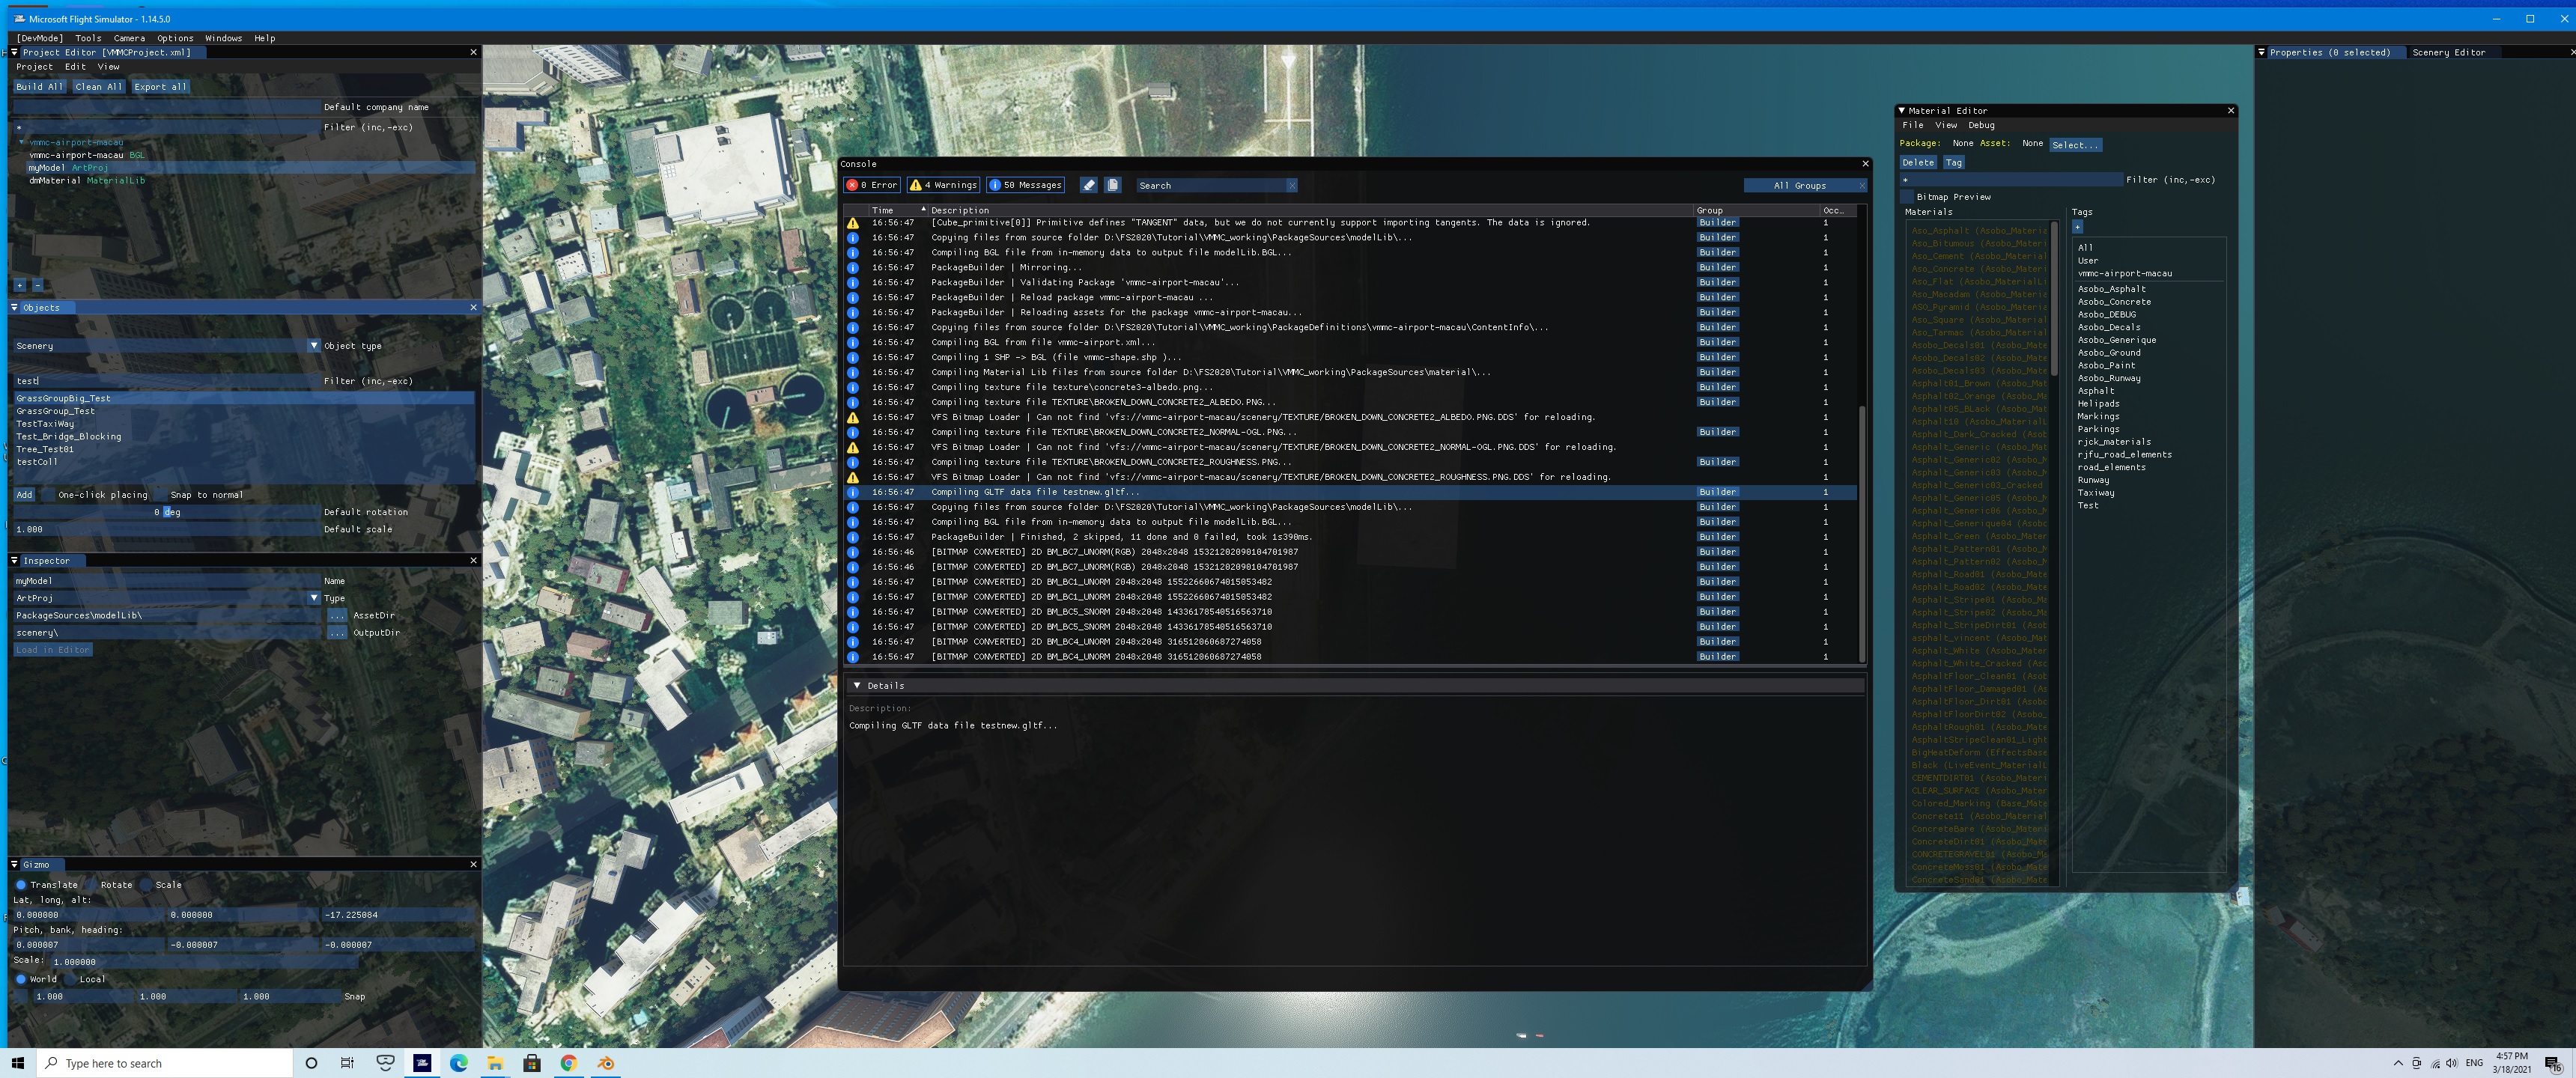Open Microsoft Store from the taskbar
Screen dimensions: 2576x1078
tap(532, 1063)
